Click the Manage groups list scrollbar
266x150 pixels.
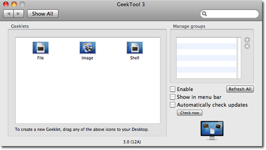point(239,58)
